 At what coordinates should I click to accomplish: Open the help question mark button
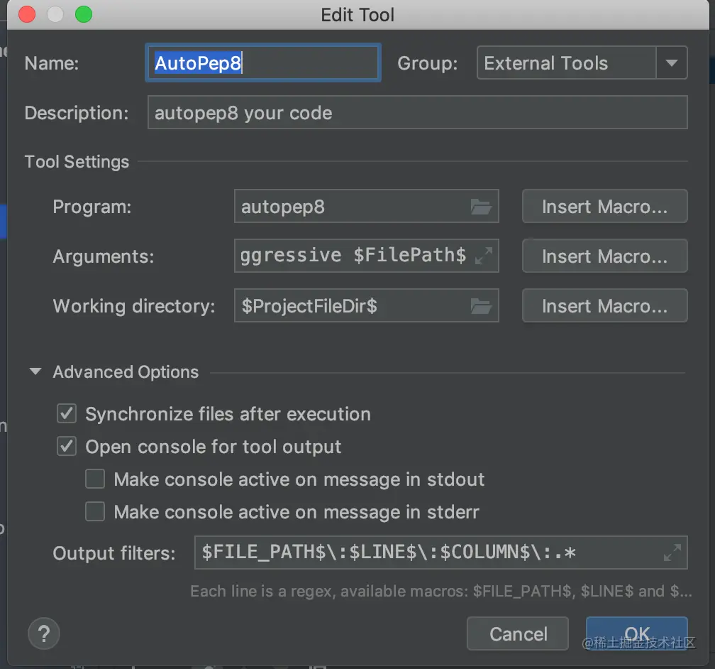(x=44, y=633)
